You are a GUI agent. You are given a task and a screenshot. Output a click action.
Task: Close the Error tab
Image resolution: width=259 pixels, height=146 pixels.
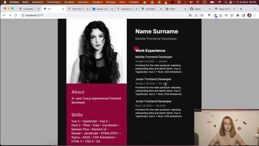[x=185, y=9]
